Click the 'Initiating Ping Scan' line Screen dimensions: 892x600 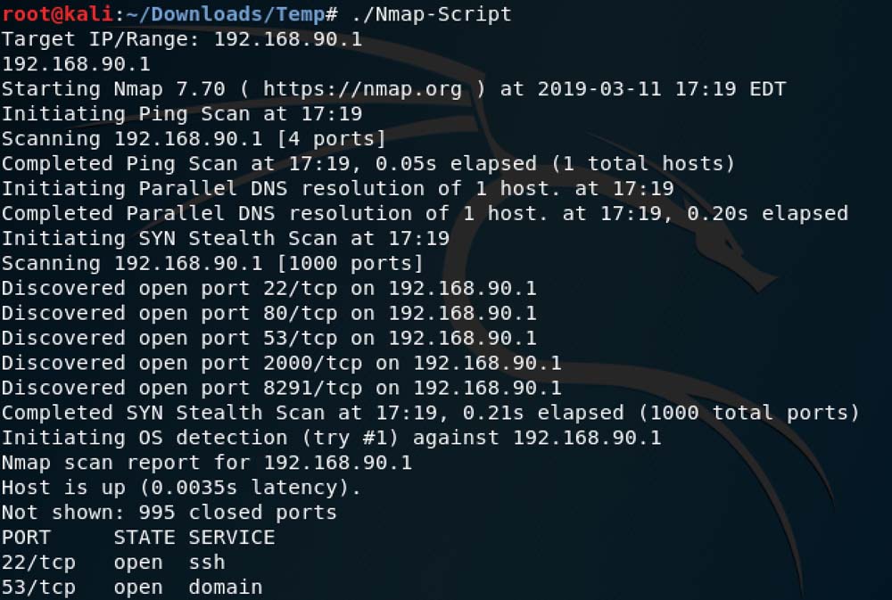pyautogui.click(x=182, y=114)
